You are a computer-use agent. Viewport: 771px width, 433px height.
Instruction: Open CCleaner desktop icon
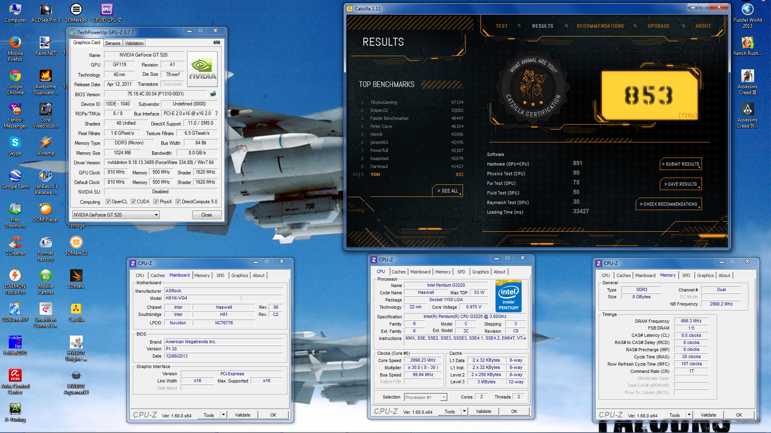[x=15, y=246]
